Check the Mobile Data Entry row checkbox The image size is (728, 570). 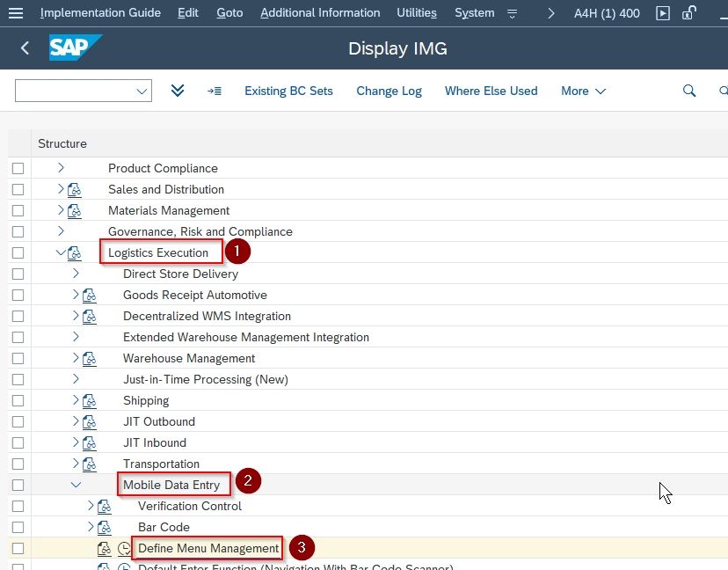tap(18, 485)
